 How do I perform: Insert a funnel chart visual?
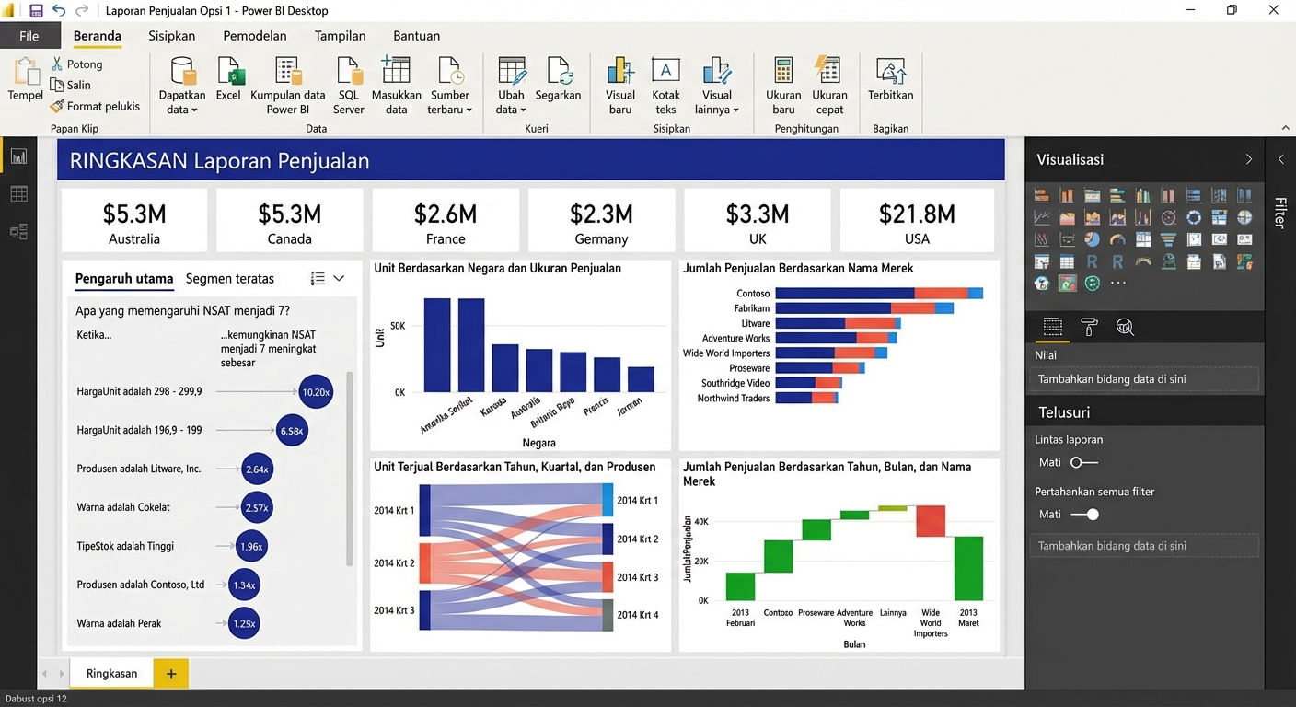pyautogui.click(x=1167, y=239)
